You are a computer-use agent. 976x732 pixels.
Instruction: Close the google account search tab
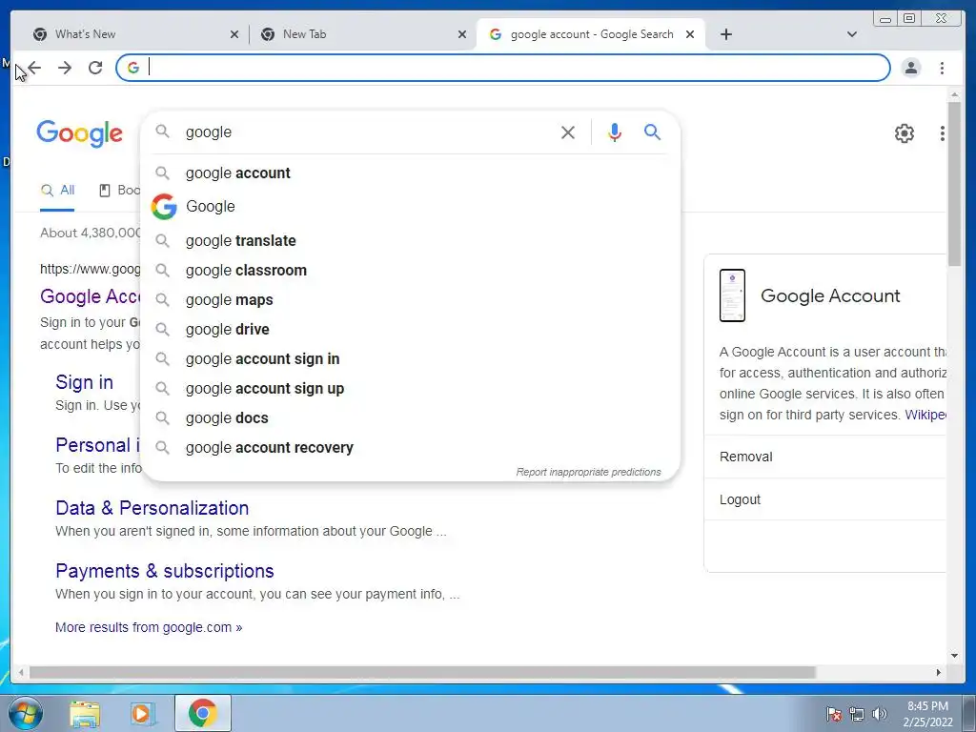pos(690,34)
